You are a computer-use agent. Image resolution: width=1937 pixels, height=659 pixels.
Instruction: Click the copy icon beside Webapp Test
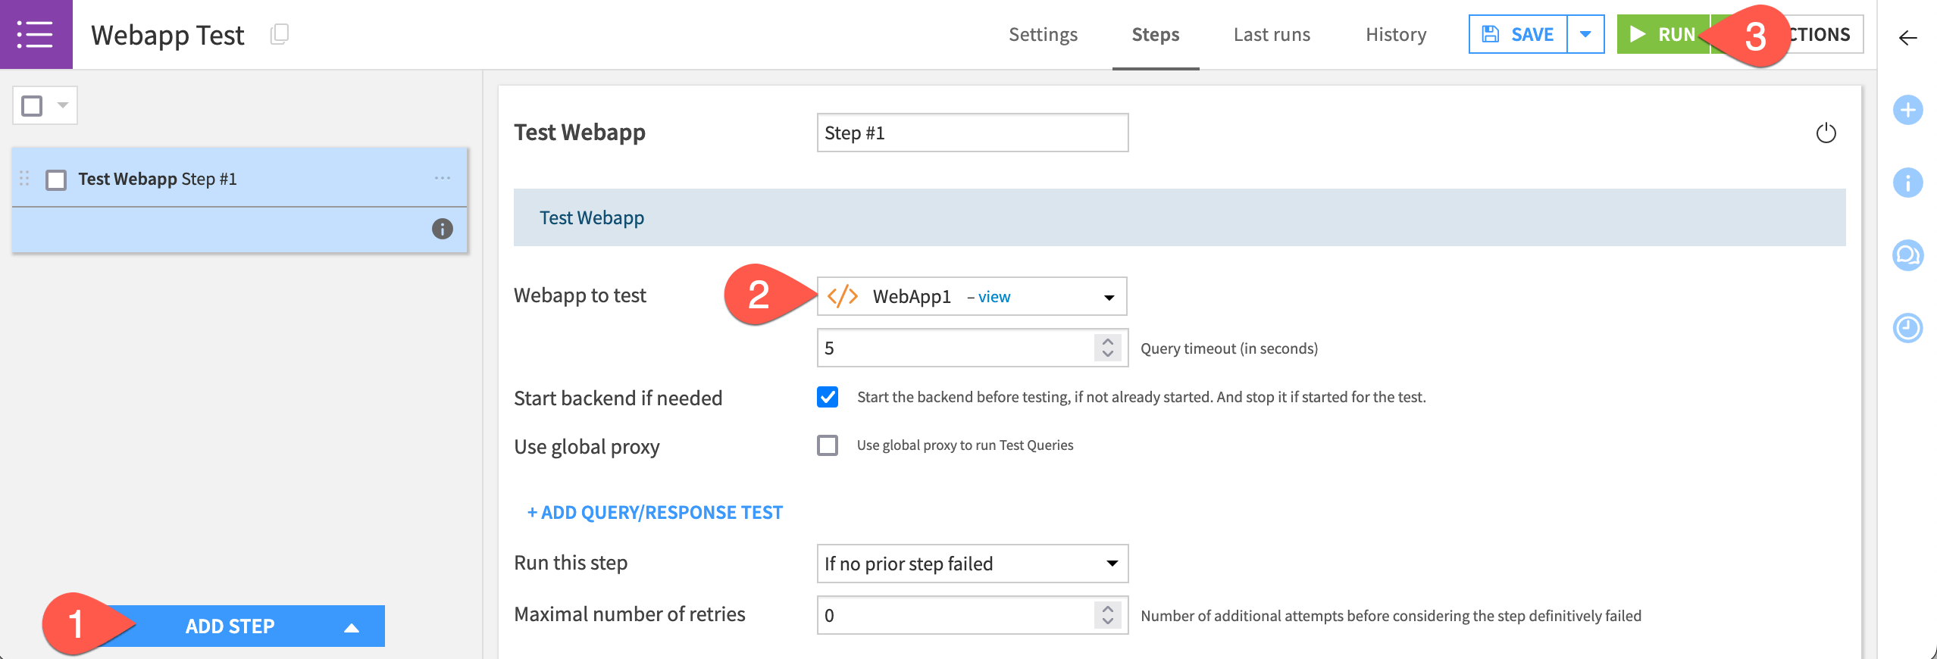tap(280, 34)
